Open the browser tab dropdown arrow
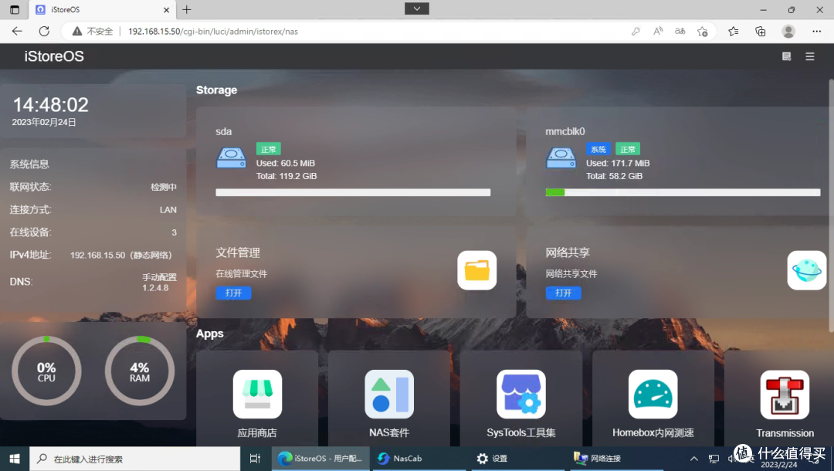Viewport: 834px width, 471px height. (x=416, y=8)
